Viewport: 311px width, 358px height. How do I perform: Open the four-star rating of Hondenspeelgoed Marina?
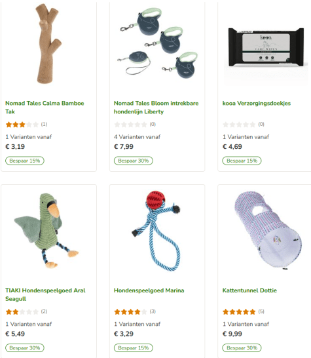pos(131,311)
